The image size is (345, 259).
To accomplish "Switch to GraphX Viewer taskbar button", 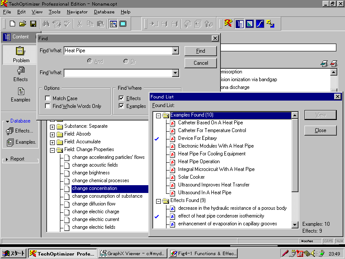I will (x=132, y=253).
